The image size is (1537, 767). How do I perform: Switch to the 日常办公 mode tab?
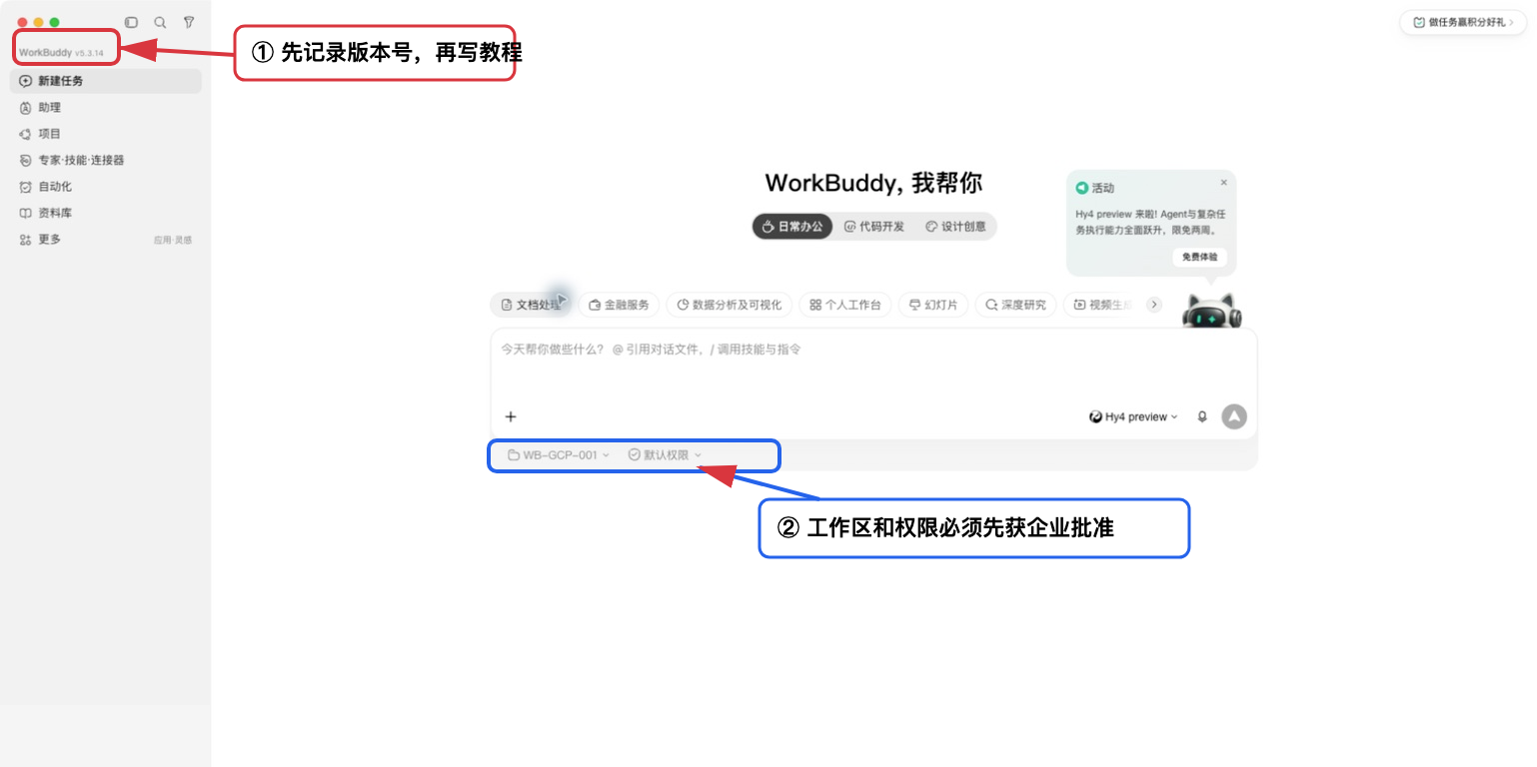[x=792, y=227]
